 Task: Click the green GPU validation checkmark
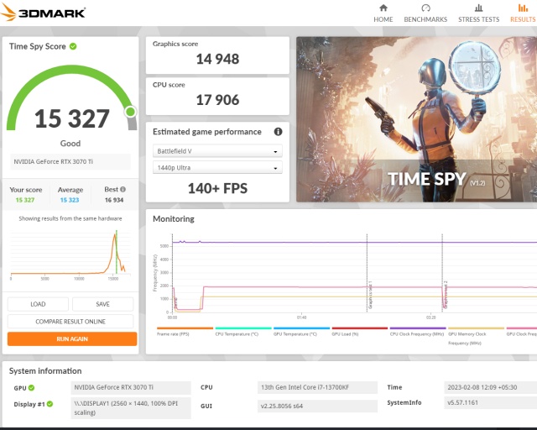32,388
